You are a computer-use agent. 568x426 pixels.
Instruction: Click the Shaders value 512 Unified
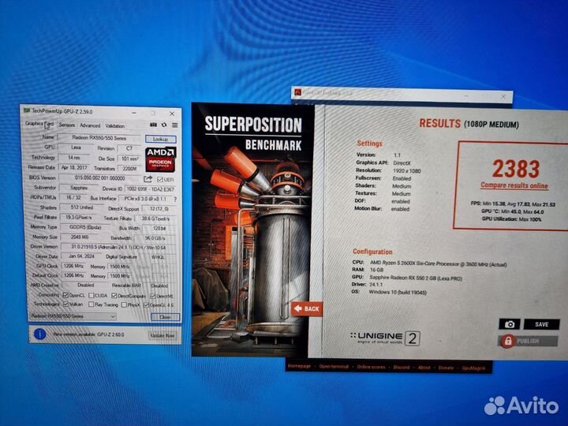tap(82, 208)
